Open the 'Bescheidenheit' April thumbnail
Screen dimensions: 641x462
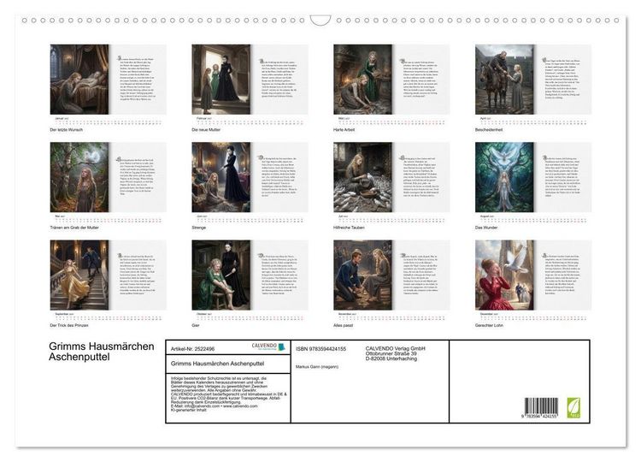coord(533,80)
